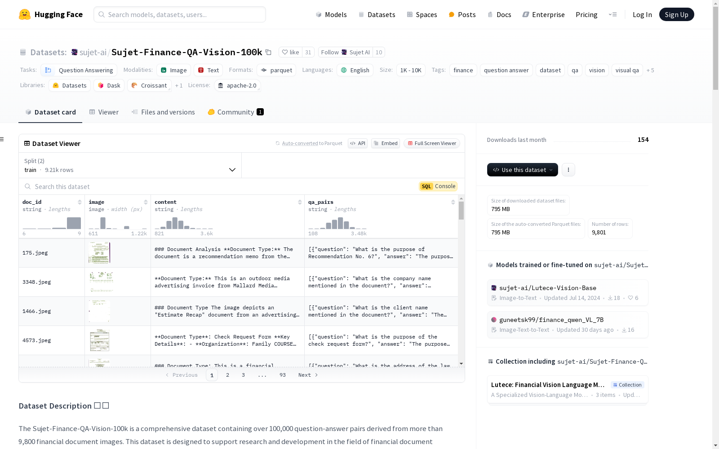Viewport: 719px width, 449px height.
Task: Open Docs in the top navigation
Action: (499, 14)
